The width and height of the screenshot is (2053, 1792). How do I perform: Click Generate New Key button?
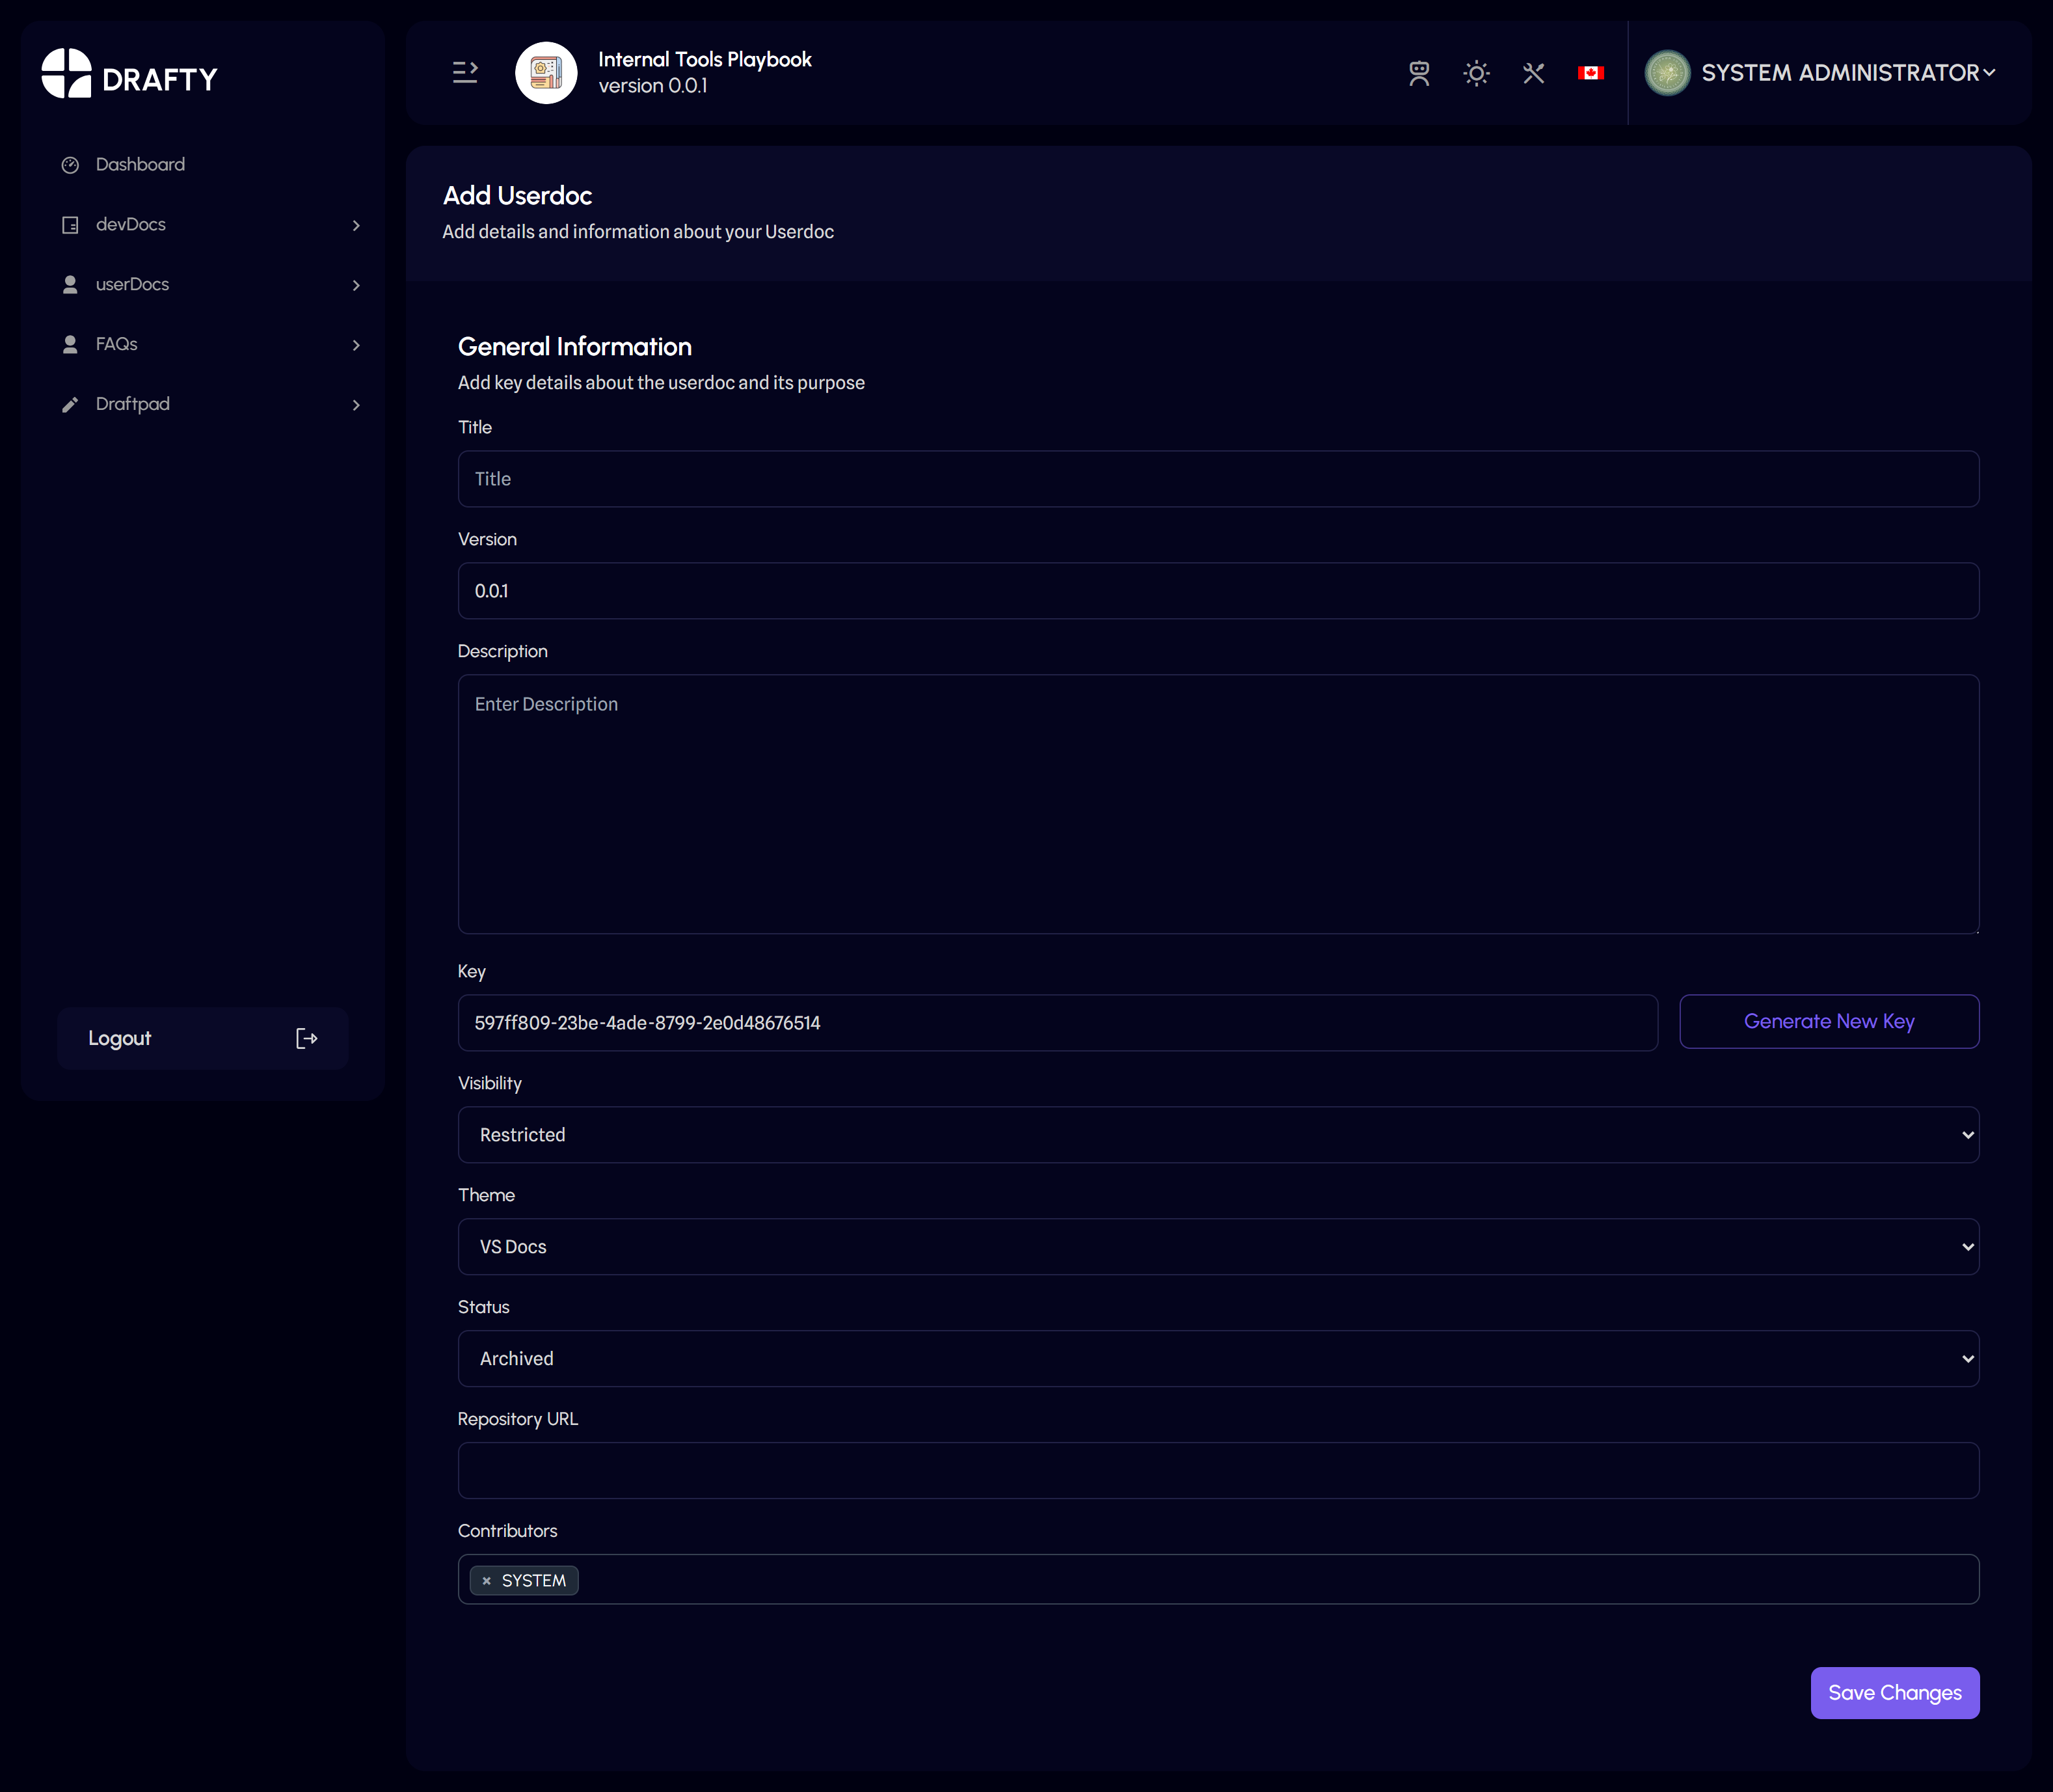(x=1828, y=1021)
